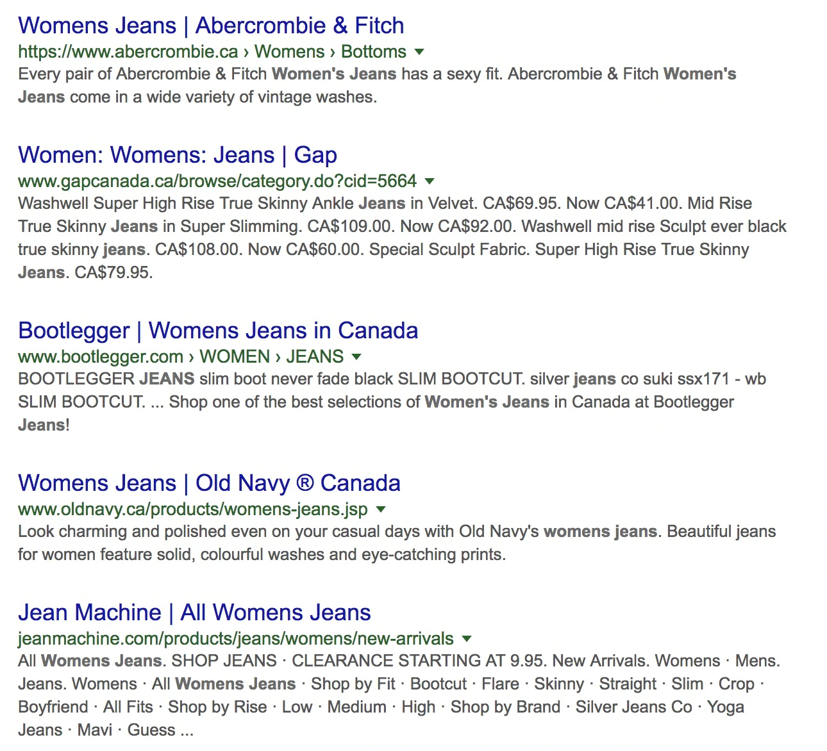Expand the arrow beside the abercrombie.ca URL
827x751 pixels.
pyautogui.click(x=419, y=52)
